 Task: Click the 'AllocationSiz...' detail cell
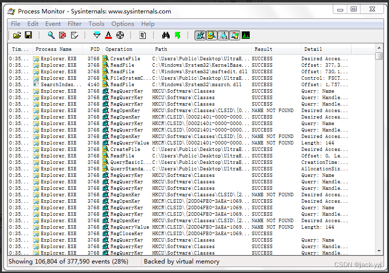(324, 169)
